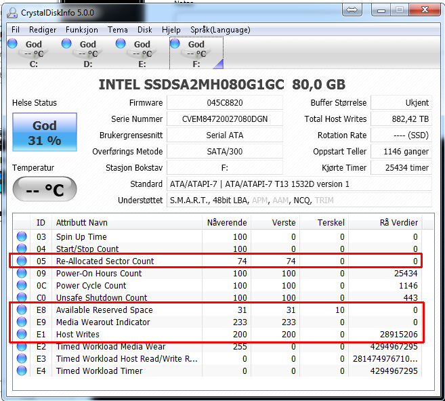Click status orb on Unsafe Shutdown Count row
This screenshot has width=445, height=401.
22,297
